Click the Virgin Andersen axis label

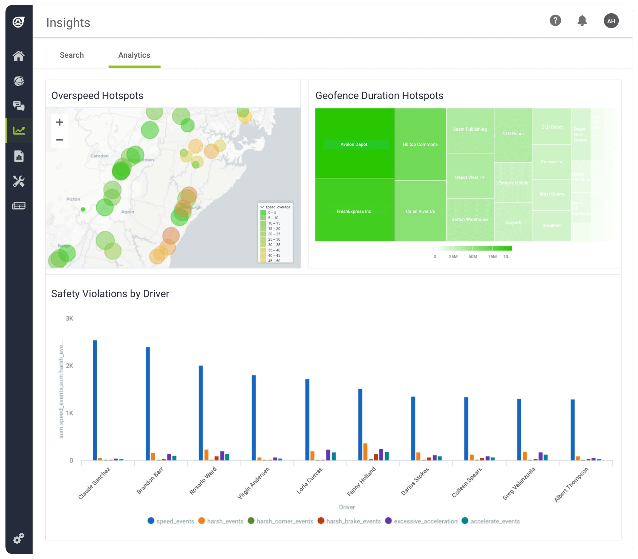coord(253,483)
